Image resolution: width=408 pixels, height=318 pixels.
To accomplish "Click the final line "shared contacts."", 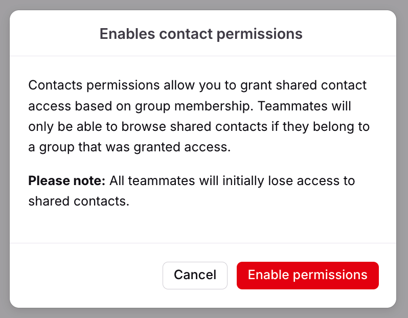I will (x=79, y=201).
